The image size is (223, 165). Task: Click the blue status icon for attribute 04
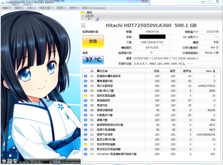coord(85,91)
